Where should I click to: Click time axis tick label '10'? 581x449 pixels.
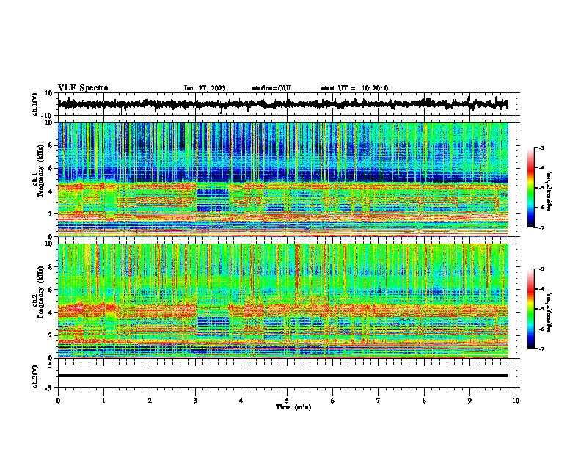(x=516, y=401)
